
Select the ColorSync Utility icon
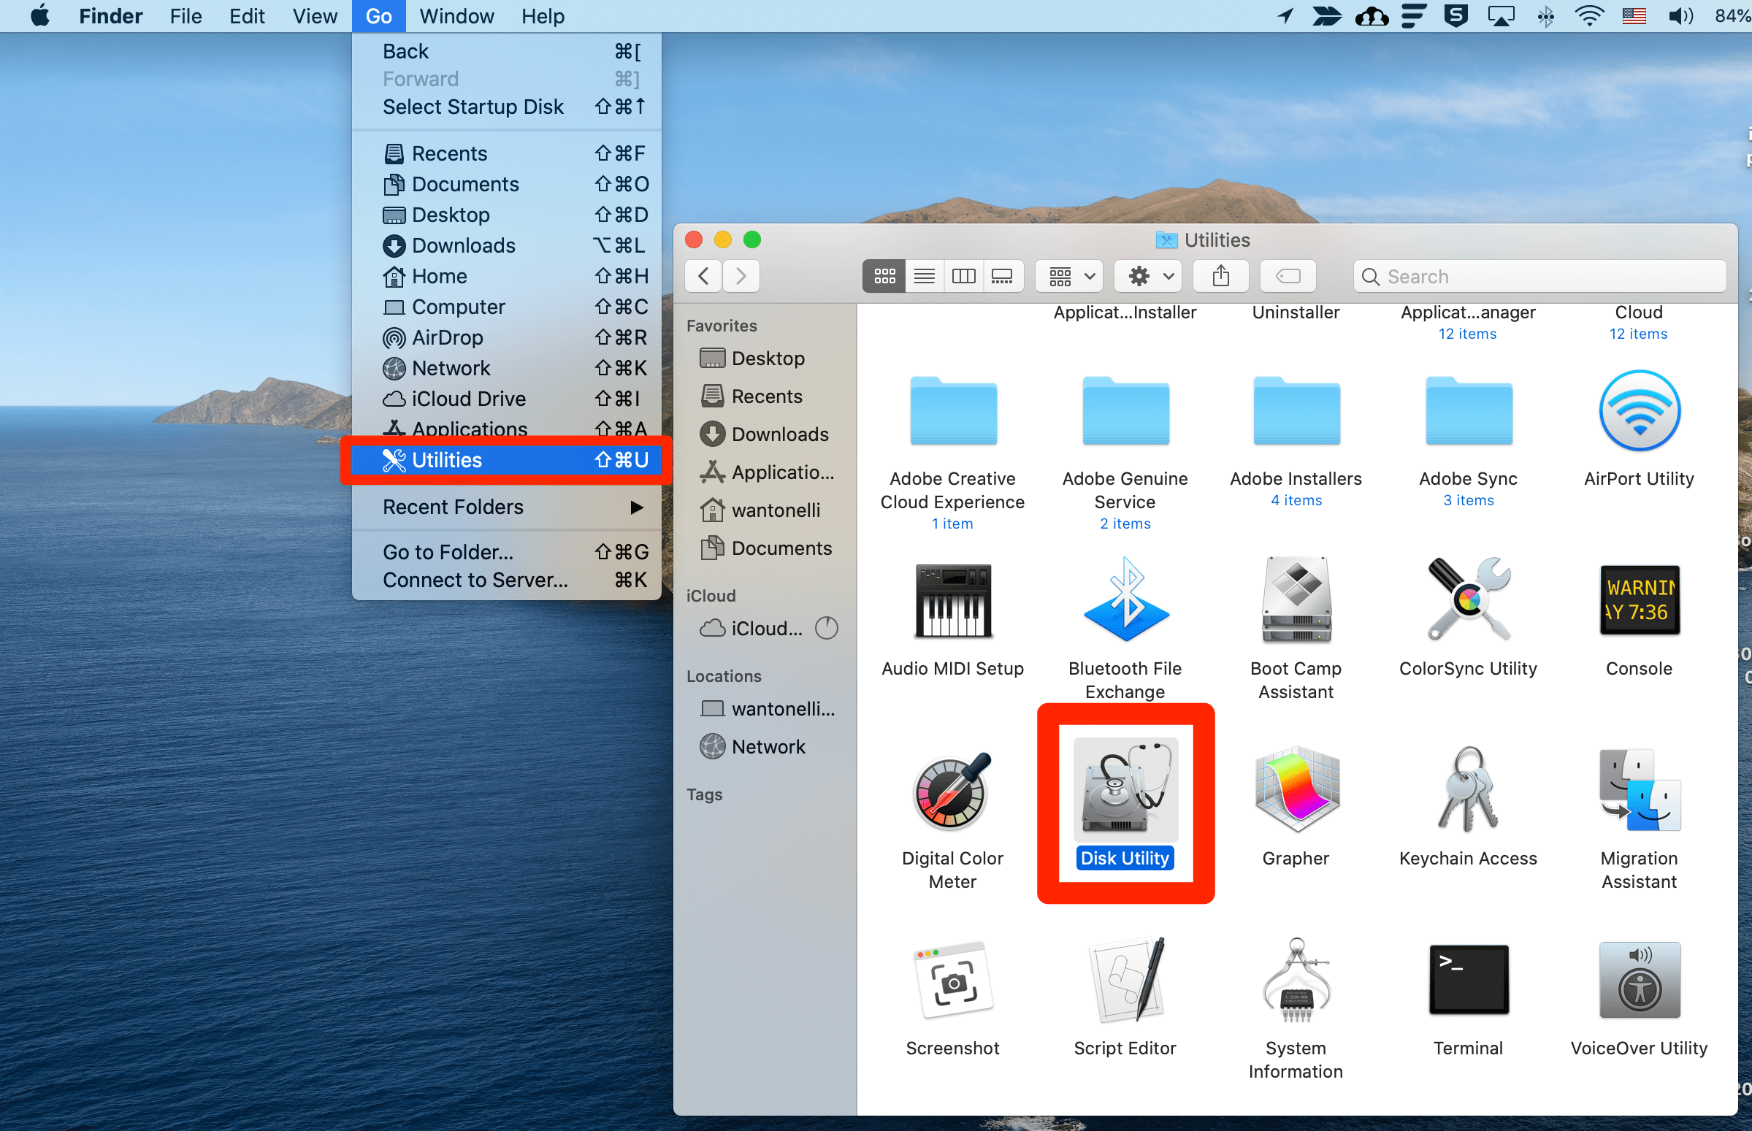pos(1468,601)
